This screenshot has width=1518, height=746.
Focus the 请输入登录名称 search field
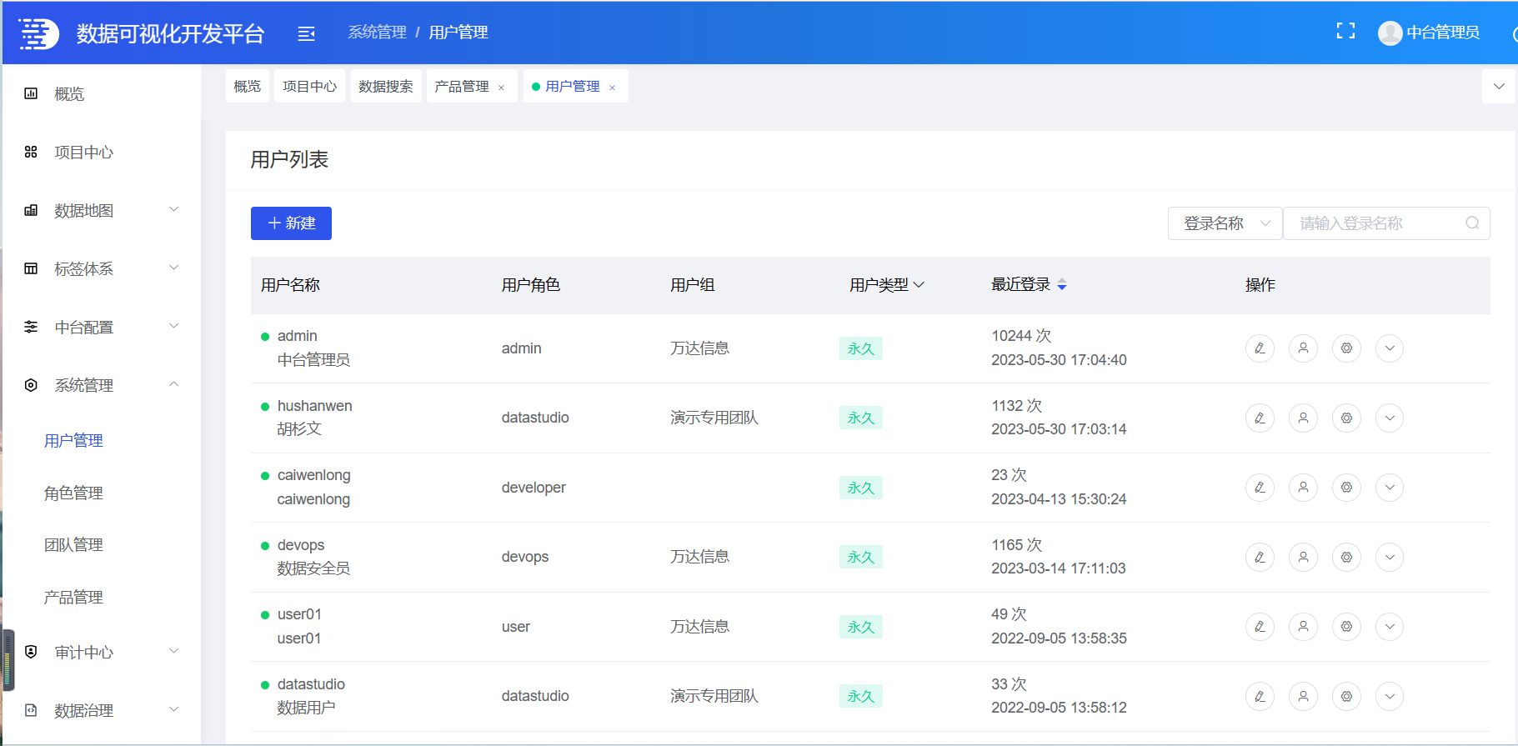pyautogui.click(x=1386, y=223)
